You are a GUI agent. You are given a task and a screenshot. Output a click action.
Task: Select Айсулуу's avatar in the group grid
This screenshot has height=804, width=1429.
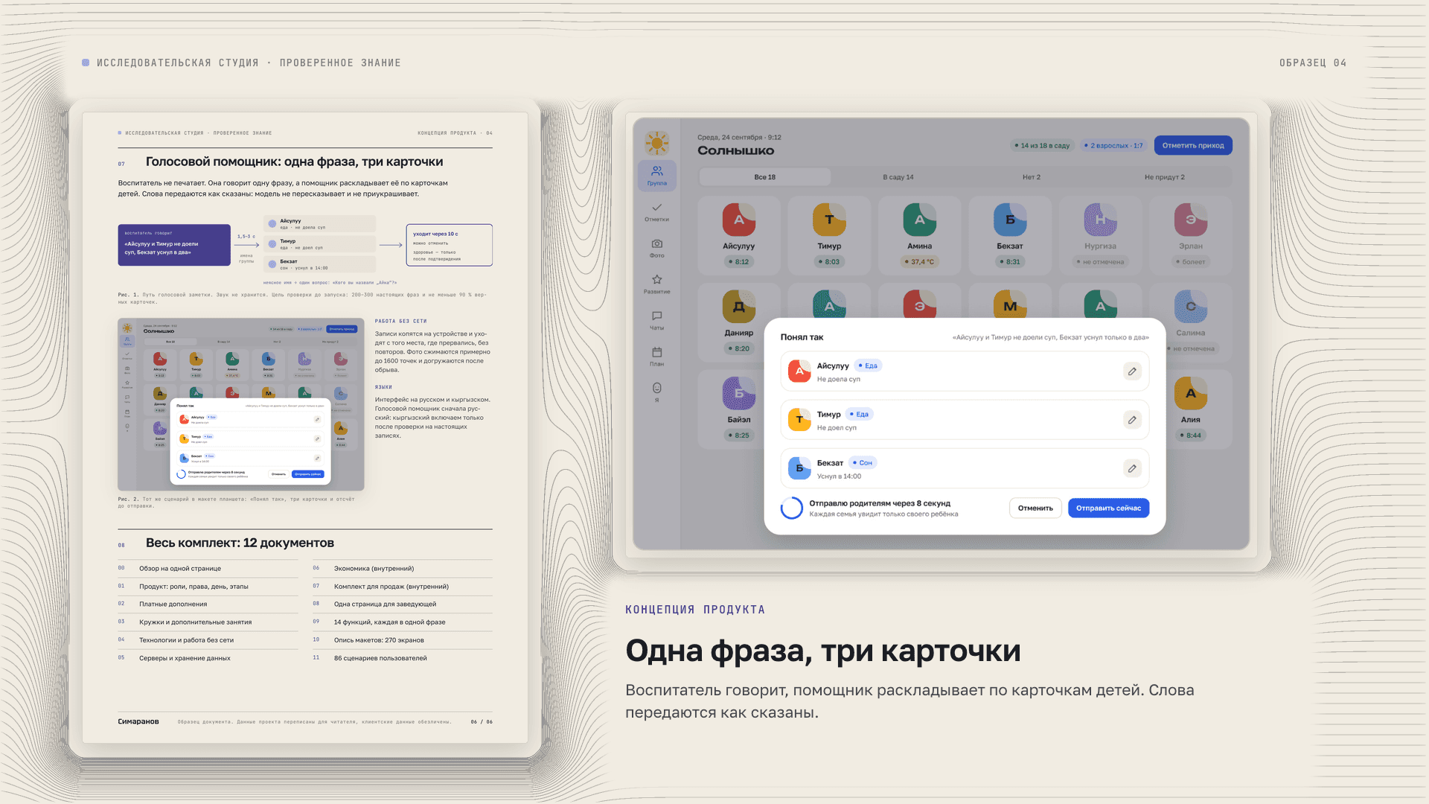[738, 220]
